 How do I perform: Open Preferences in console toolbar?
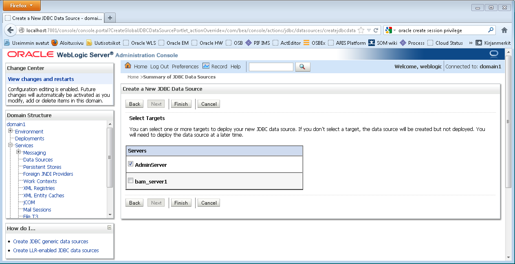coord(185,66)
